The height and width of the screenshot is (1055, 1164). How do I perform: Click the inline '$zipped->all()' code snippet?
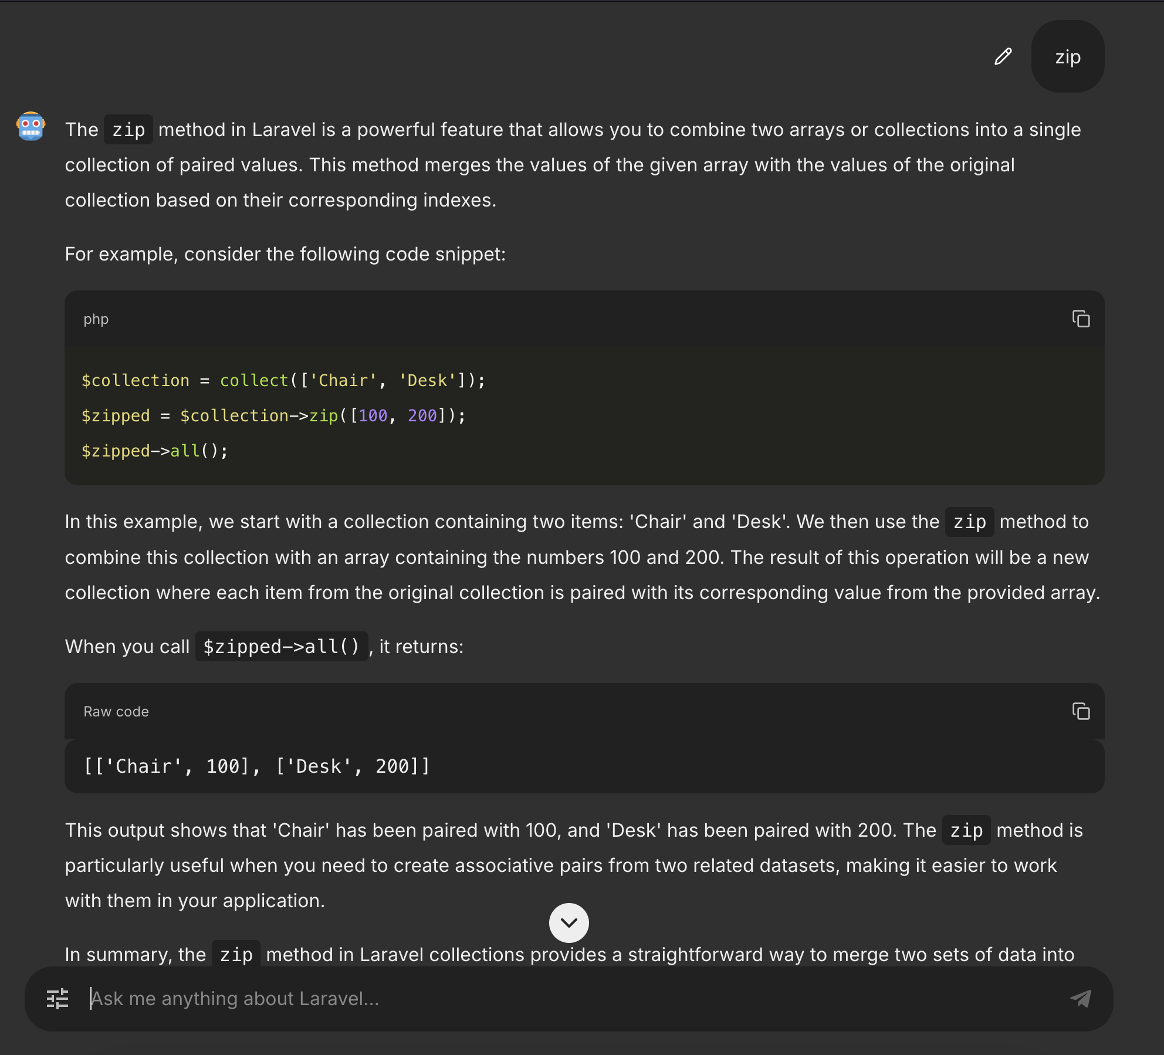coord(281,647)
